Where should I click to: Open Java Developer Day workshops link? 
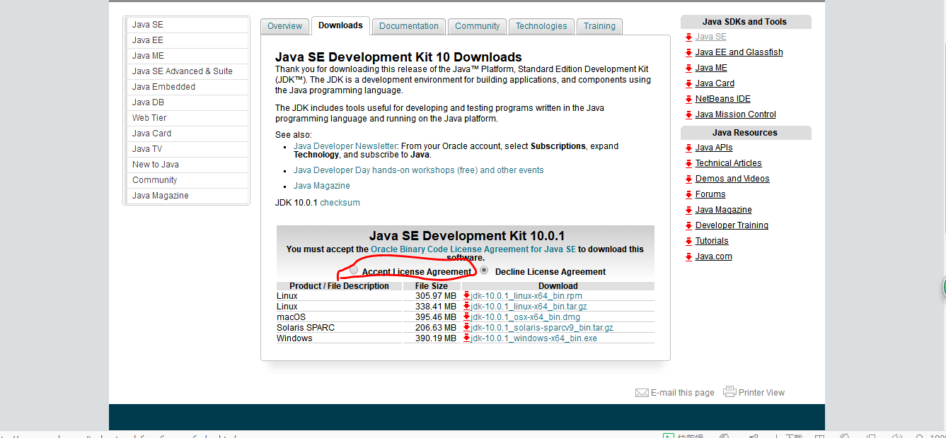[419, 170]
